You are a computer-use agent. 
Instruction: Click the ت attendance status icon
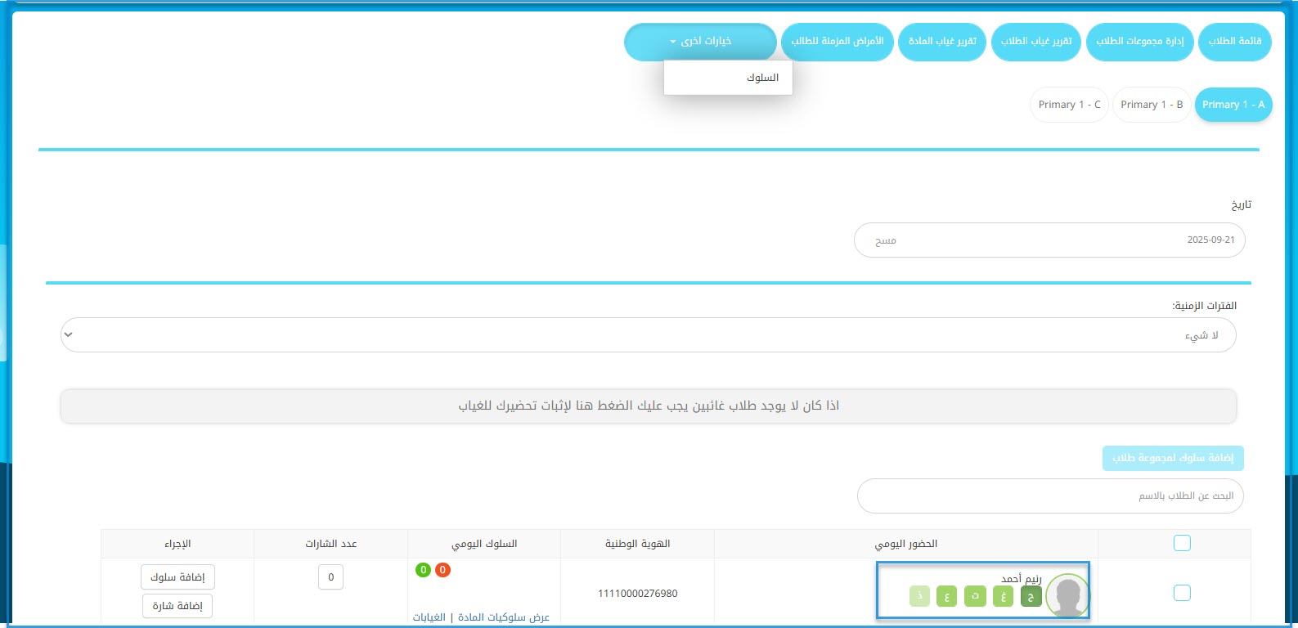975,597
